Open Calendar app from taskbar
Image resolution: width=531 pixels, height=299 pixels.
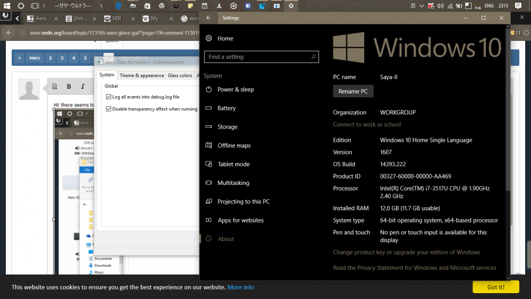point(204,6)
